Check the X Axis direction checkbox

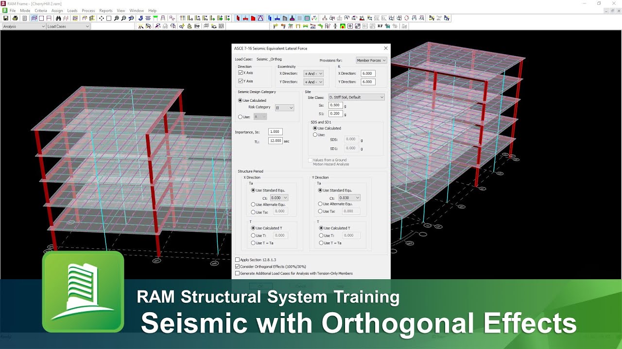pos(241,73)
